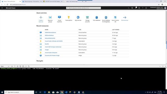The width and height of the screenshot is (167, 94).
Task: Open Azure Cosmos DB service
Action: pyautogui.click(x=115, y=19)
